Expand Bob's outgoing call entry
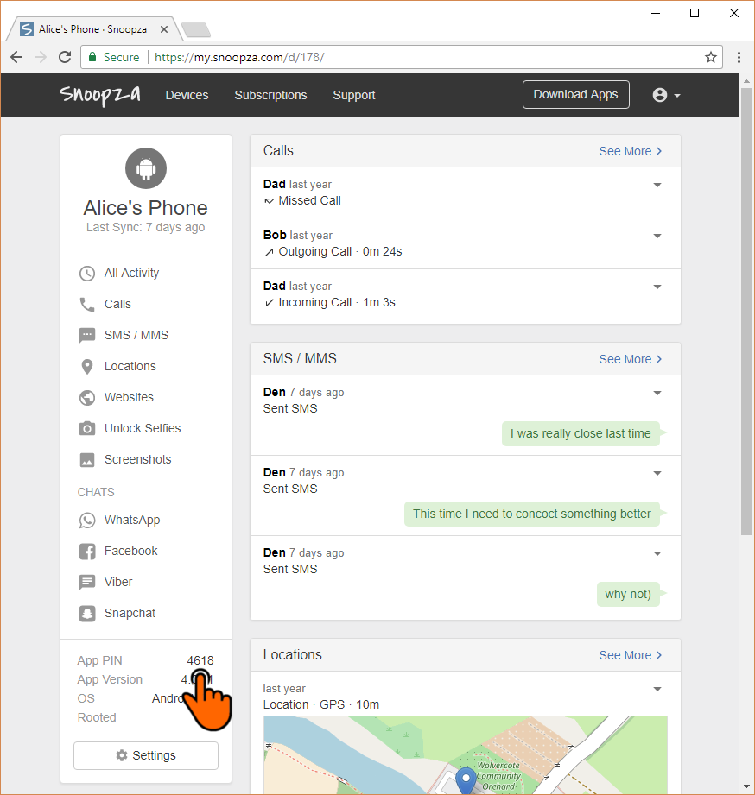755x795 pixels. (x=657, y=236)
